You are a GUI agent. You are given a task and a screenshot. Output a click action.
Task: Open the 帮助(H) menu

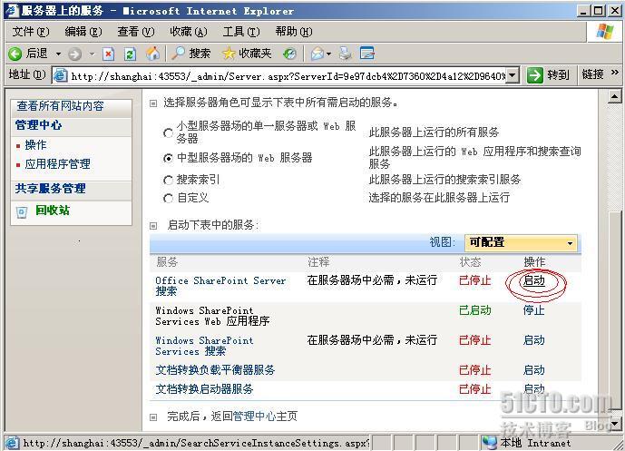pos(294,32)
